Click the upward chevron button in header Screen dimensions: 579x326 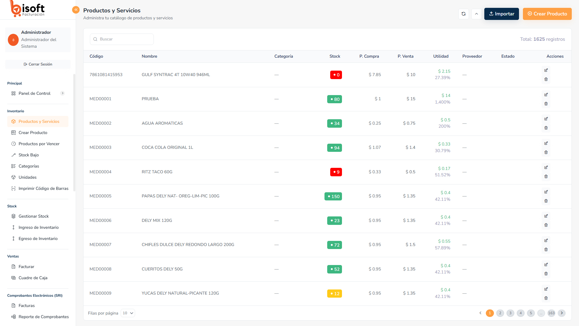pyautogui.click(x=476, y=14)
